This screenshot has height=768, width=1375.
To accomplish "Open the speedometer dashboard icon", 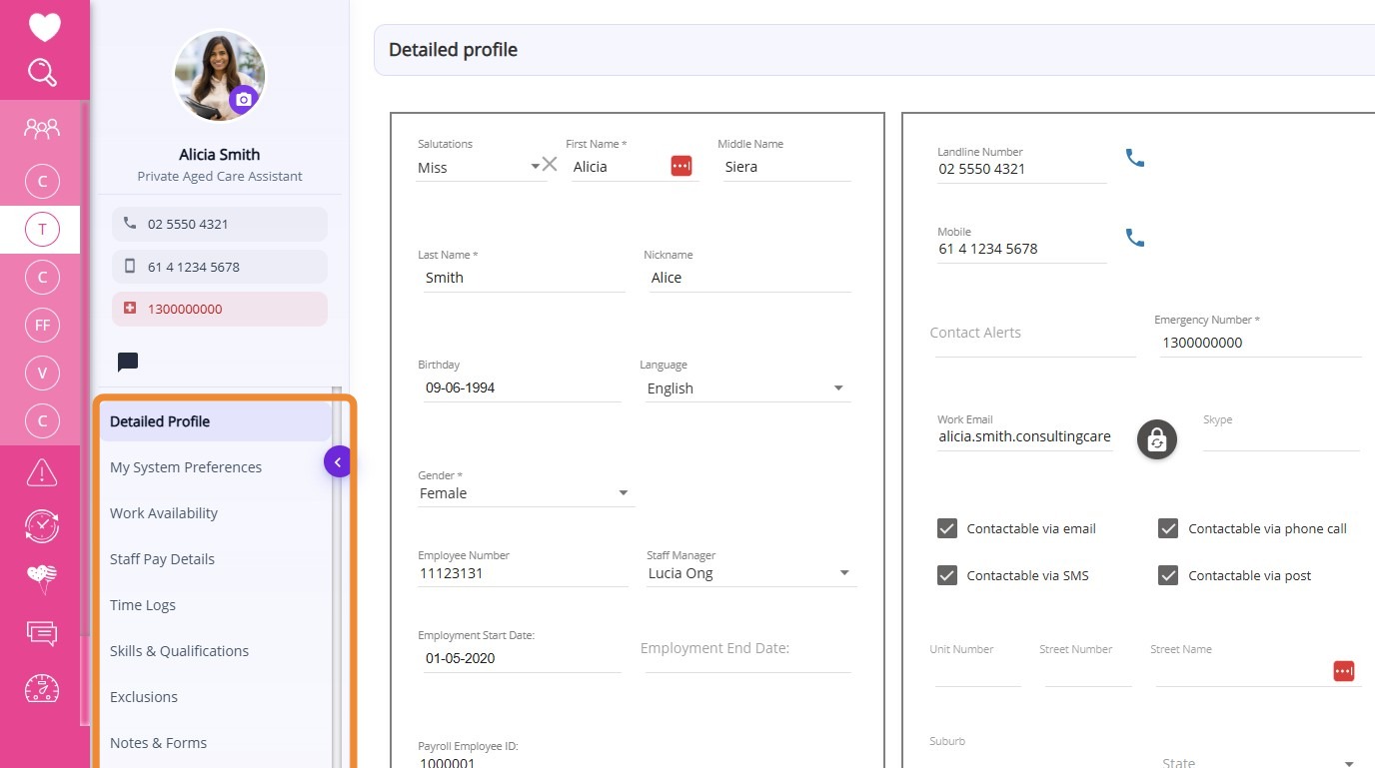I will click(x=42, y=688).
